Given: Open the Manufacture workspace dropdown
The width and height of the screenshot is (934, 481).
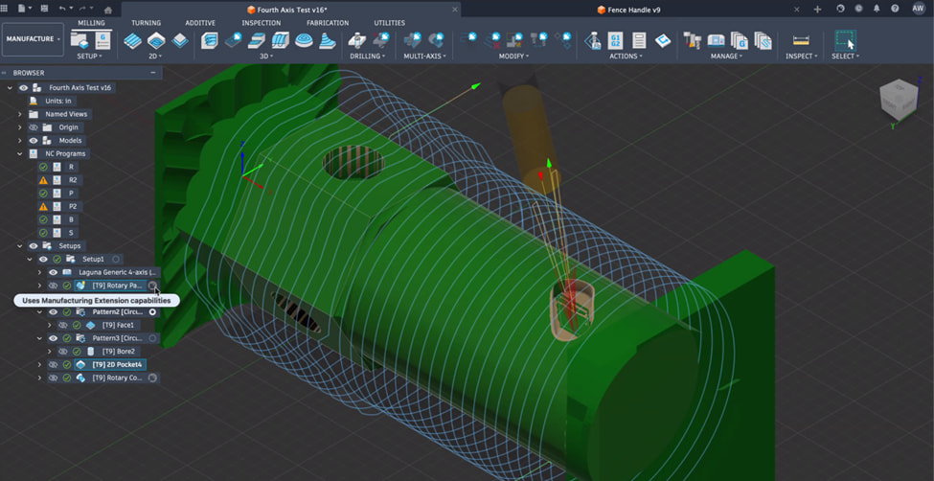Looking at the screenshot, I should point(33,39).
